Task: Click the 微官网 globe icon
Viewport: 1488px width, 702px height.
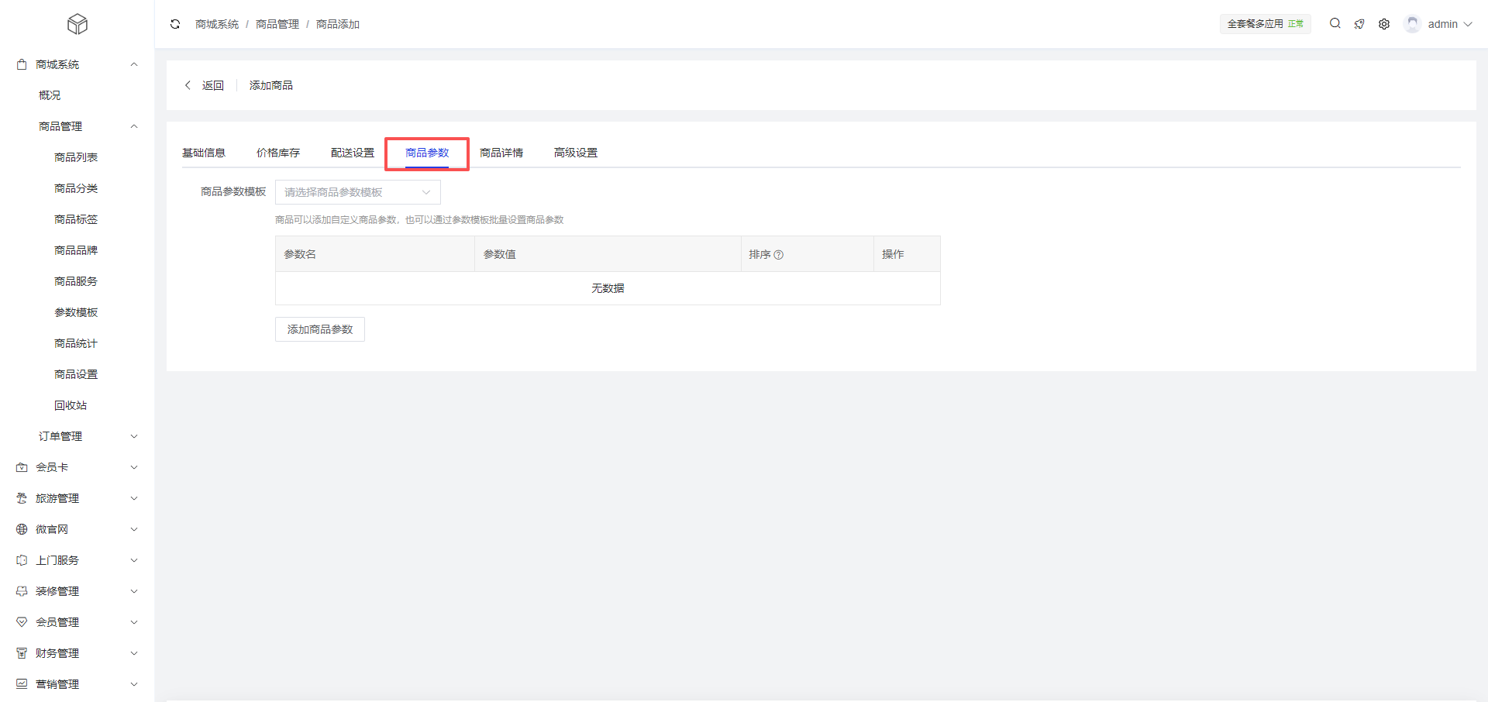Action: coord(22,529)
